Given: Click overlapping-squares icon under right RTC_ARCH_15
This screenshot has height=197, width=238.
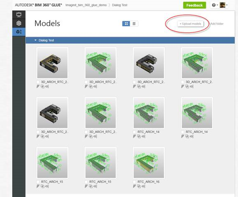Looking at the screenshot, I should [x=90, y=186].
